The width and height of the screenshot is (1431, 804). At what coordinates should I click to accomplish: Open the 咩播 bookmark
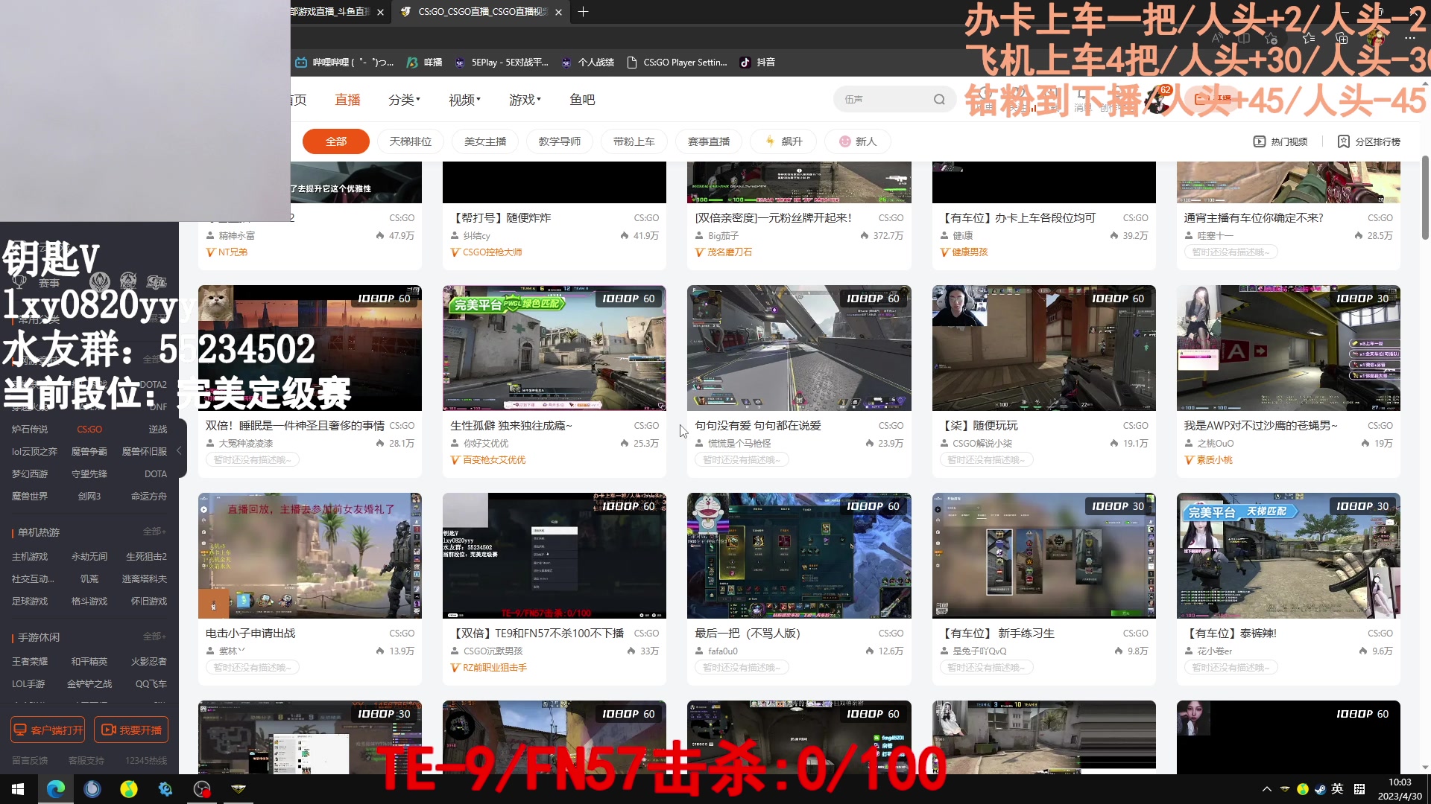tap(424, 63)
